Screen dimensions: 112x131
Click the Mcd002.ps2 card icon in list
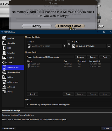click(x=29, y=67)
